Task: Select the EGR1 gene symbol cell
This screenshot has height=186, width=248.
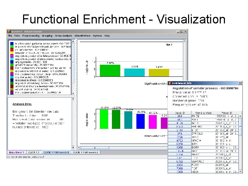Action: click(x=203, y=147)
